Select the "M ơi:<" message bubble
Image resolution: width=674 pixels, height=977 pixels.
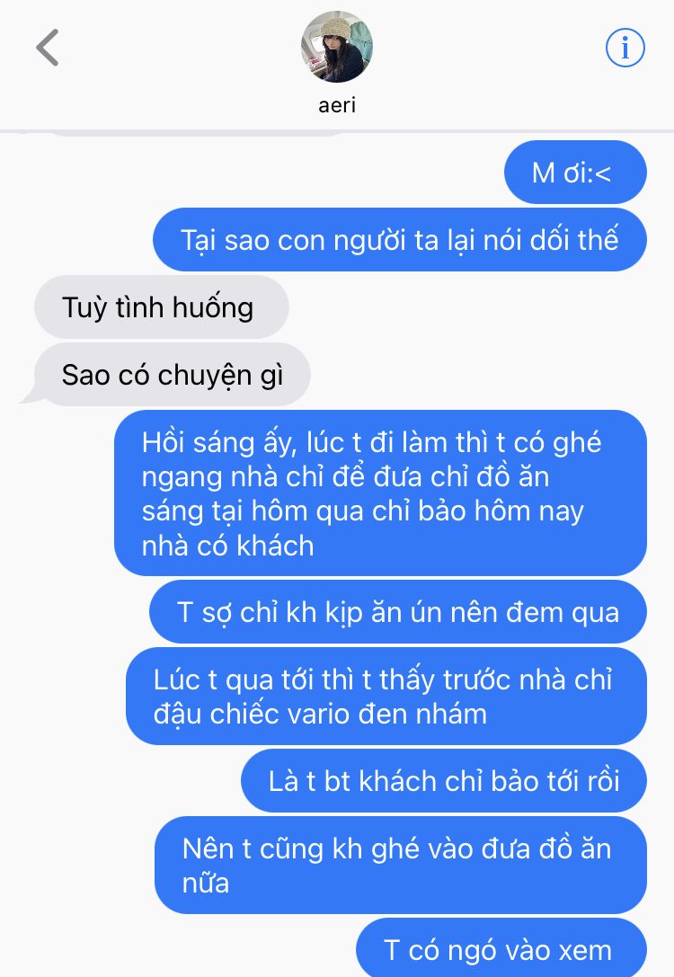coord(575,173)
